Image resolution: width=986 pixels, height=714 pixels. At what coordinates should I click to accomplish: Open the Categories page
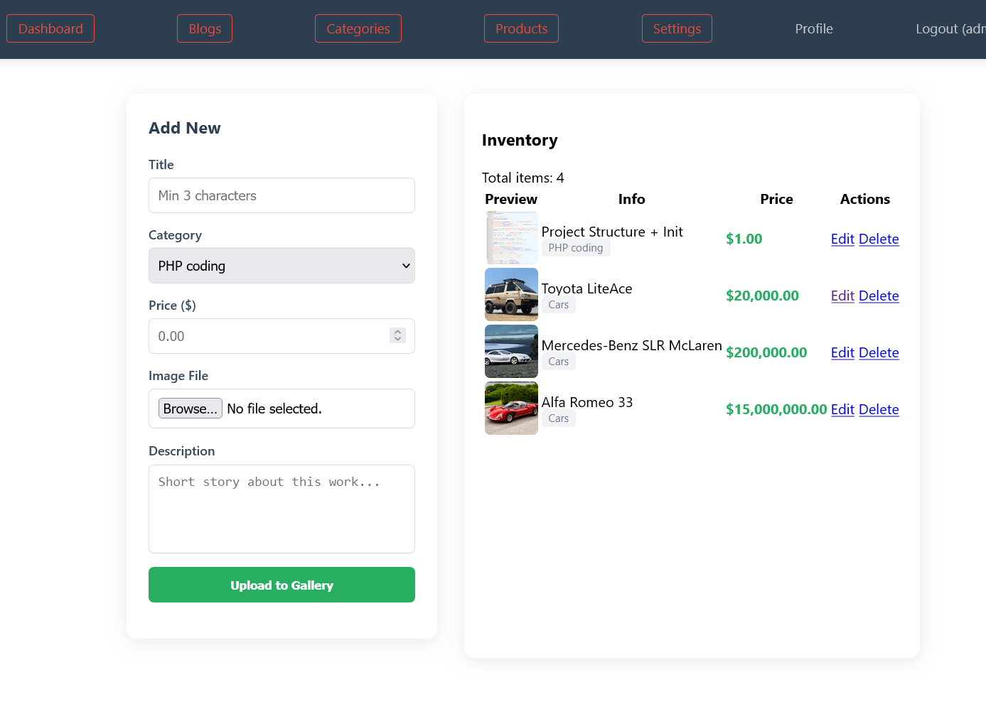point(358,28)
